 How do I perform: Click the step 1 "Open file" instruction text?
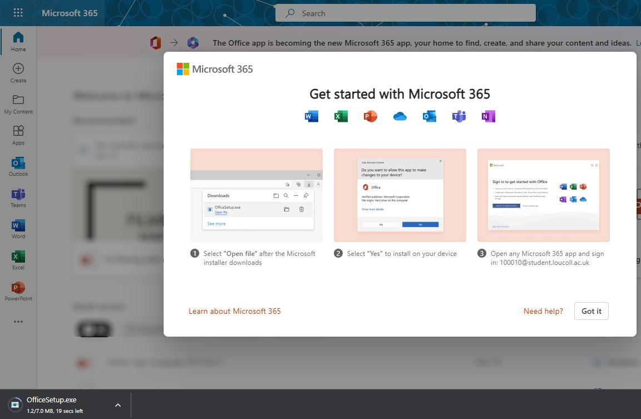click(x=259, y=258)
